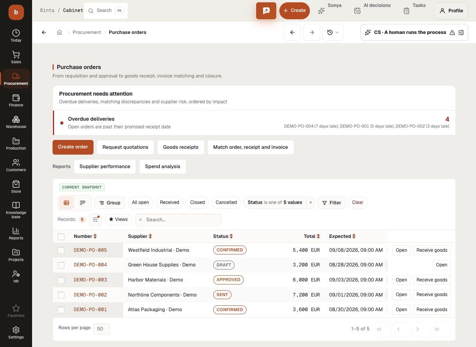Go back with the breadcrumb left arrow
476x347 pixels.
click(x=44, y=32)
